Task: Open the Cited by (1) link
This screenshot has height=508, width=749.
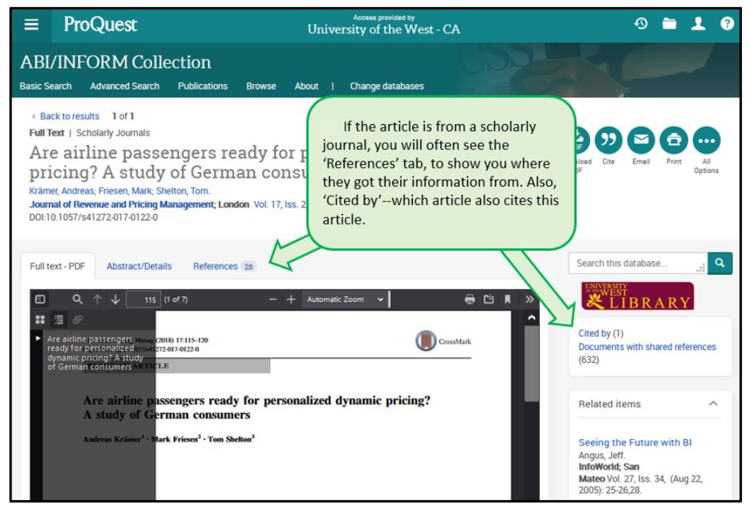Action: [601, 333]
